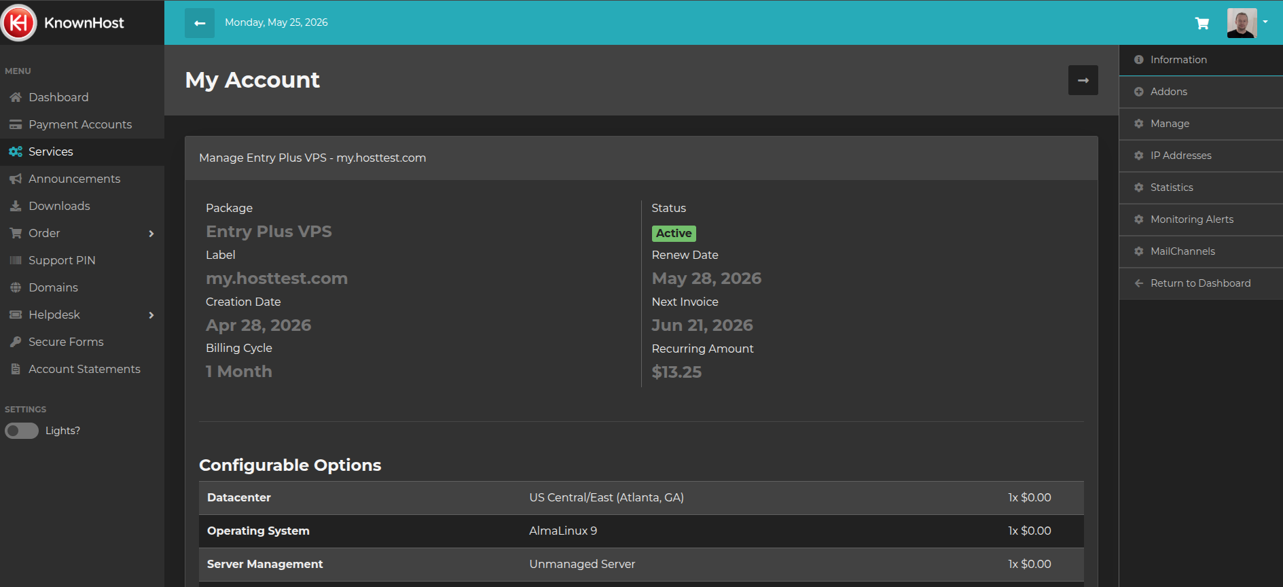
Task: Open the shopping cart in top bar
Action: click(x=1202, y=23)
